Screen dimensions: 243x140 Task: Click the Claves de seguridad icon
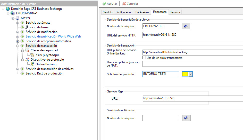point(28,50)
